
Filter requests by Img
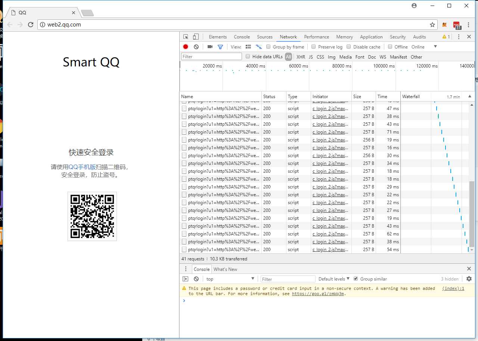click(332, 57)
